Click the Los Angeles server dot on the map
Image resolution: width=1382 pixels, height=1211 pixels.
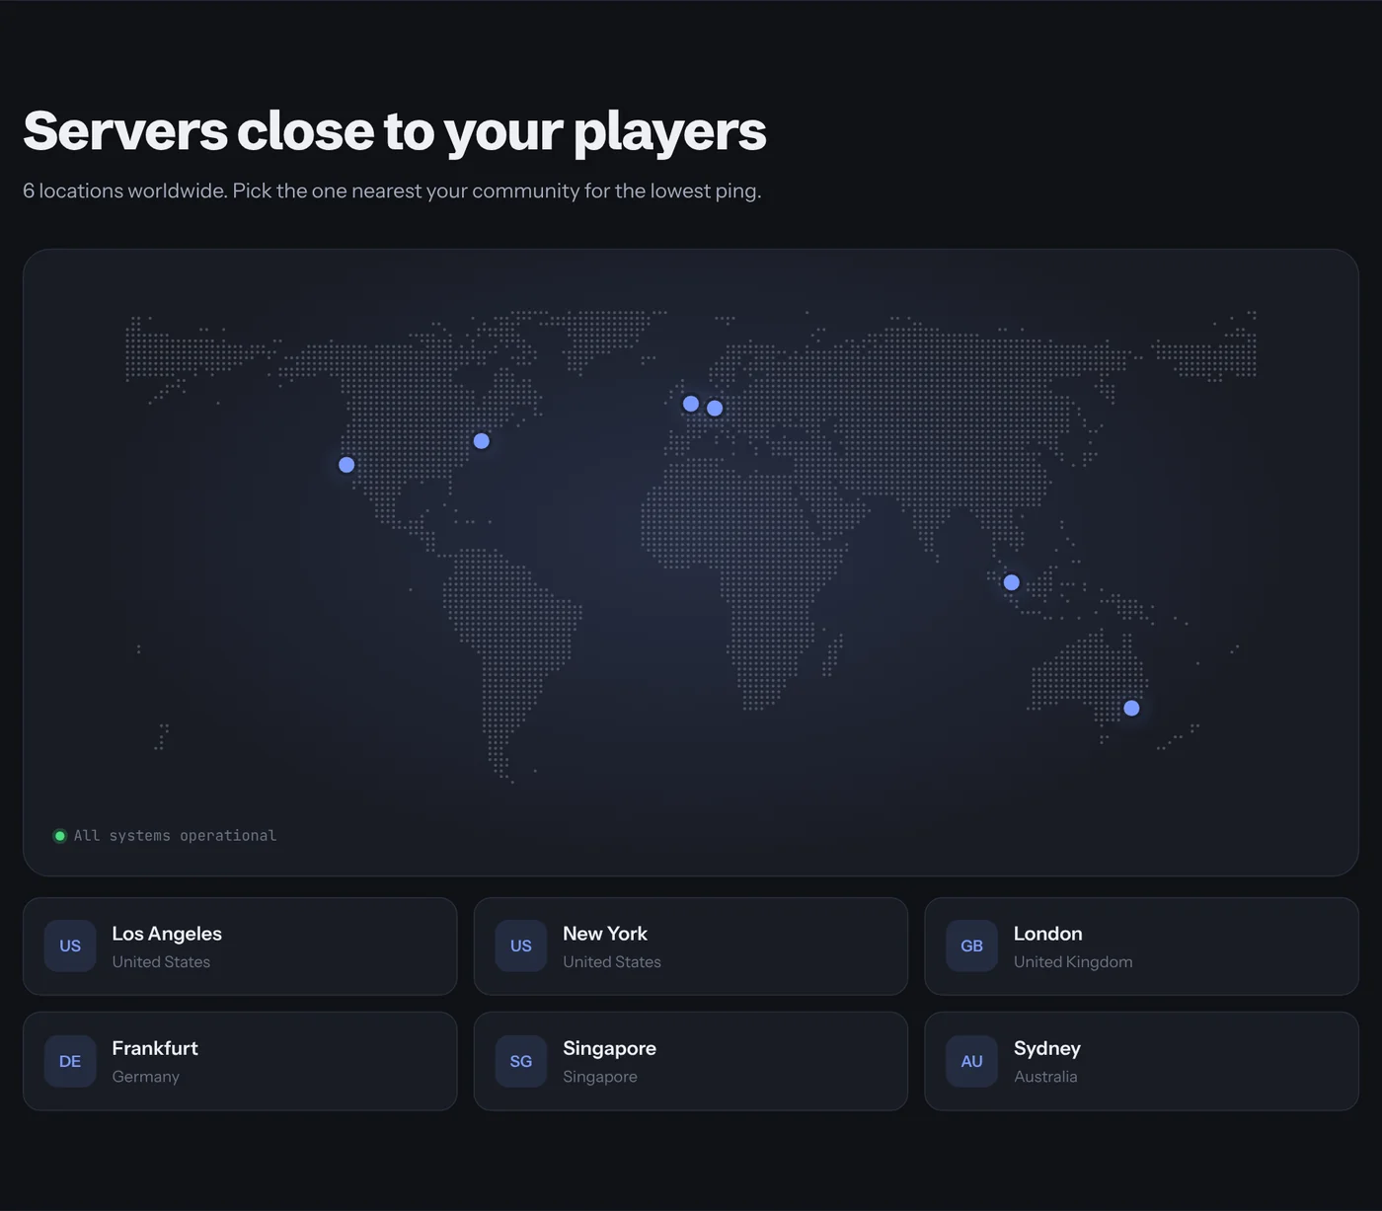pyautogui.click(x=346, y=465)
